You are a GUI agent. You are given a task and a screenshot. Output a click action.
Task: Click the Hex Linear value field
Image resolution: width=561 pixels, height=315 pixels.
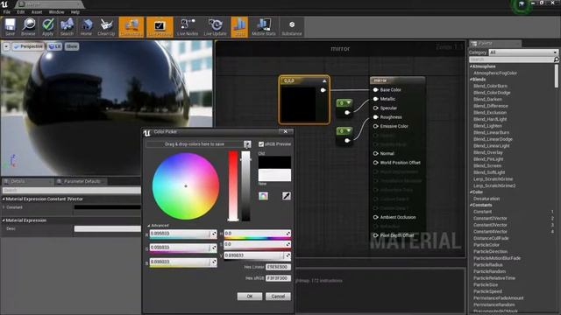(279, 267)
